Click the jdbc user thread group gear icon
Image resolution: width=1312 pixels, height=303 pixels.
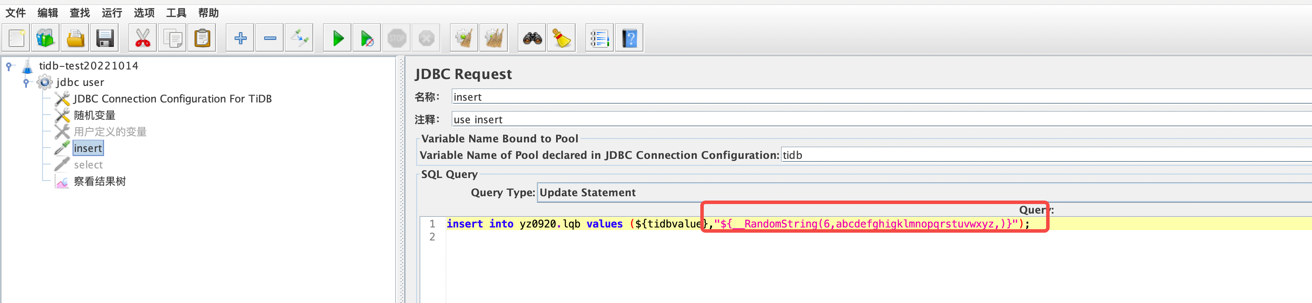45,82
